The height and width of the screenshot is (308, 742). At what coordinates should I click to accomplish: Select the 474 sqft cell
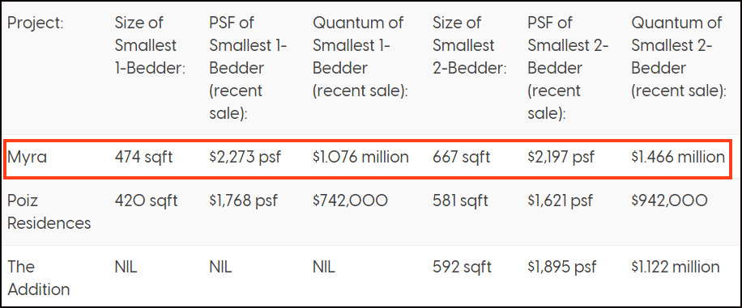pyautogui.click(x=144, y=158)
